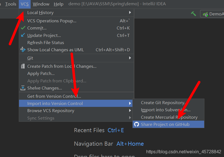Screen dimensions: 224x157
Task: Click the blue arrow Update Project icon
Action: 23,35
